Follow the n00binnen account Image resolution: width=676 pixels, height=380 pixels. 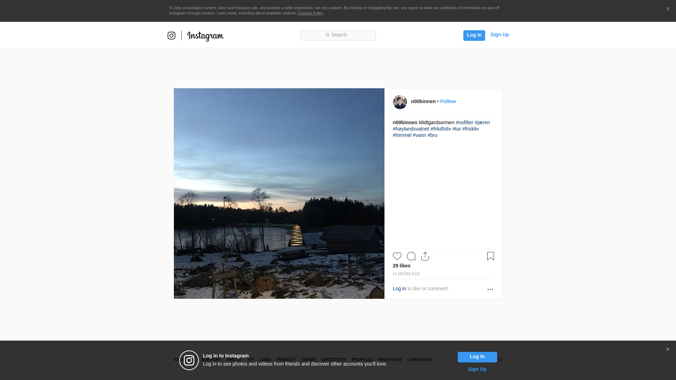click(x=448, y=101)
